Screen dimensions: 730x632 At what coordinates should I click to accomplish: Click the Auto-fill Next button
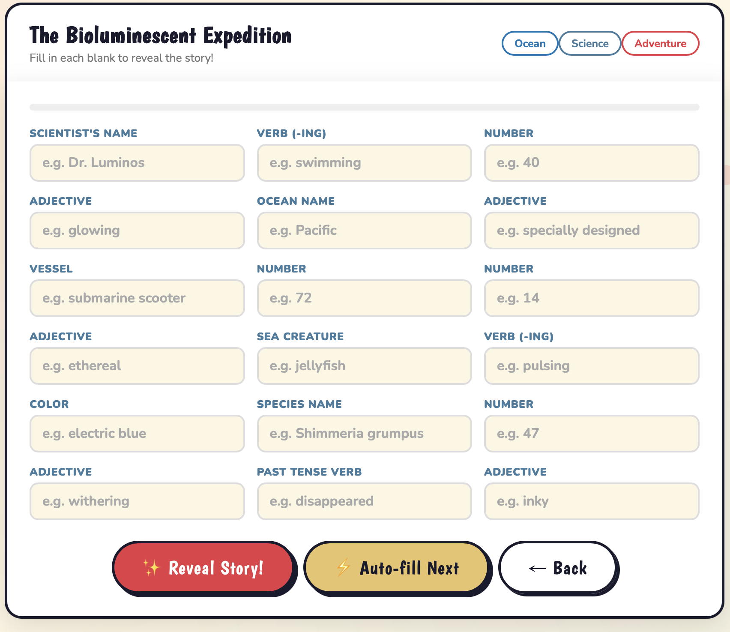click(x=396, y=567)
